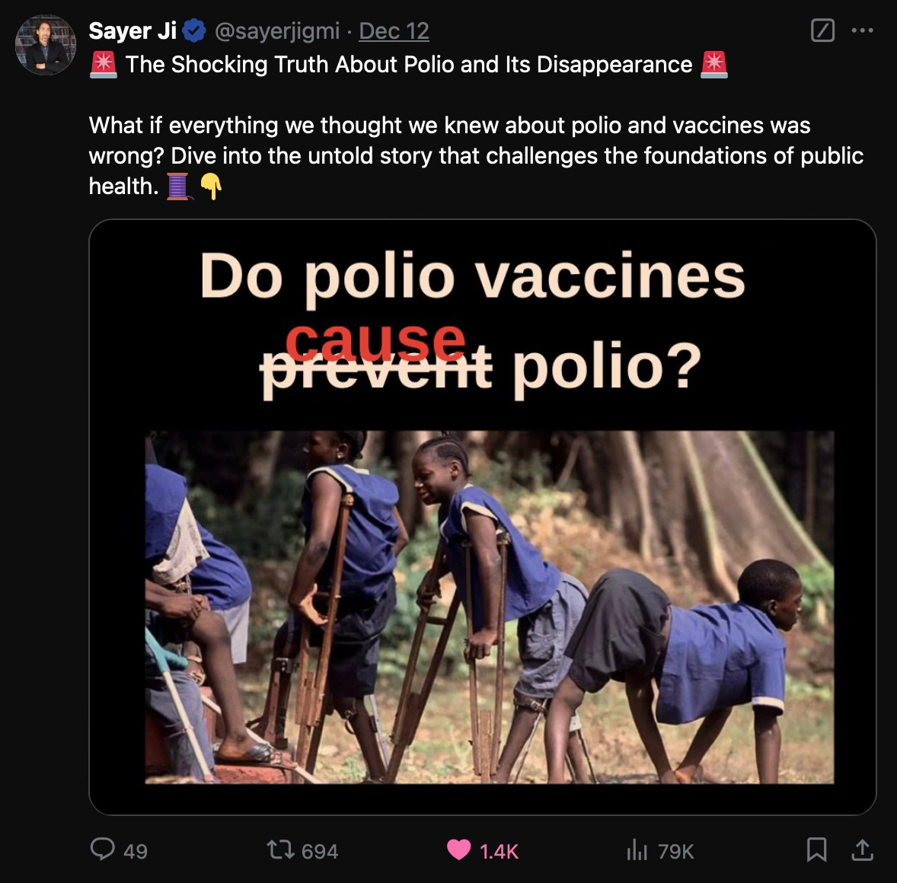
Task: Click the 694 reposts count
Action: 320,852
